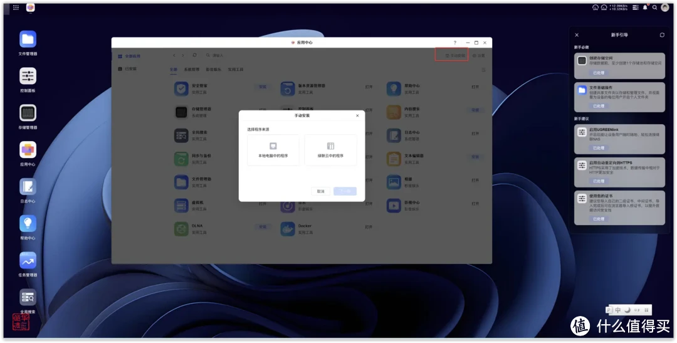Open the Log Center desktop icon
677x343 pixels.
tap(28, 187)
